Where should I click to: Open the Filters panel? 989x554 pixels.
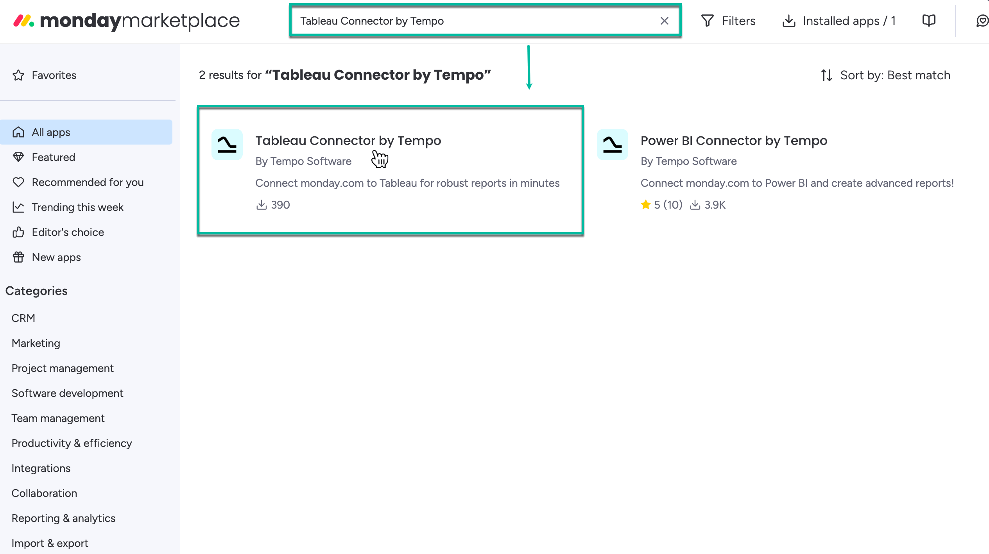729,21
